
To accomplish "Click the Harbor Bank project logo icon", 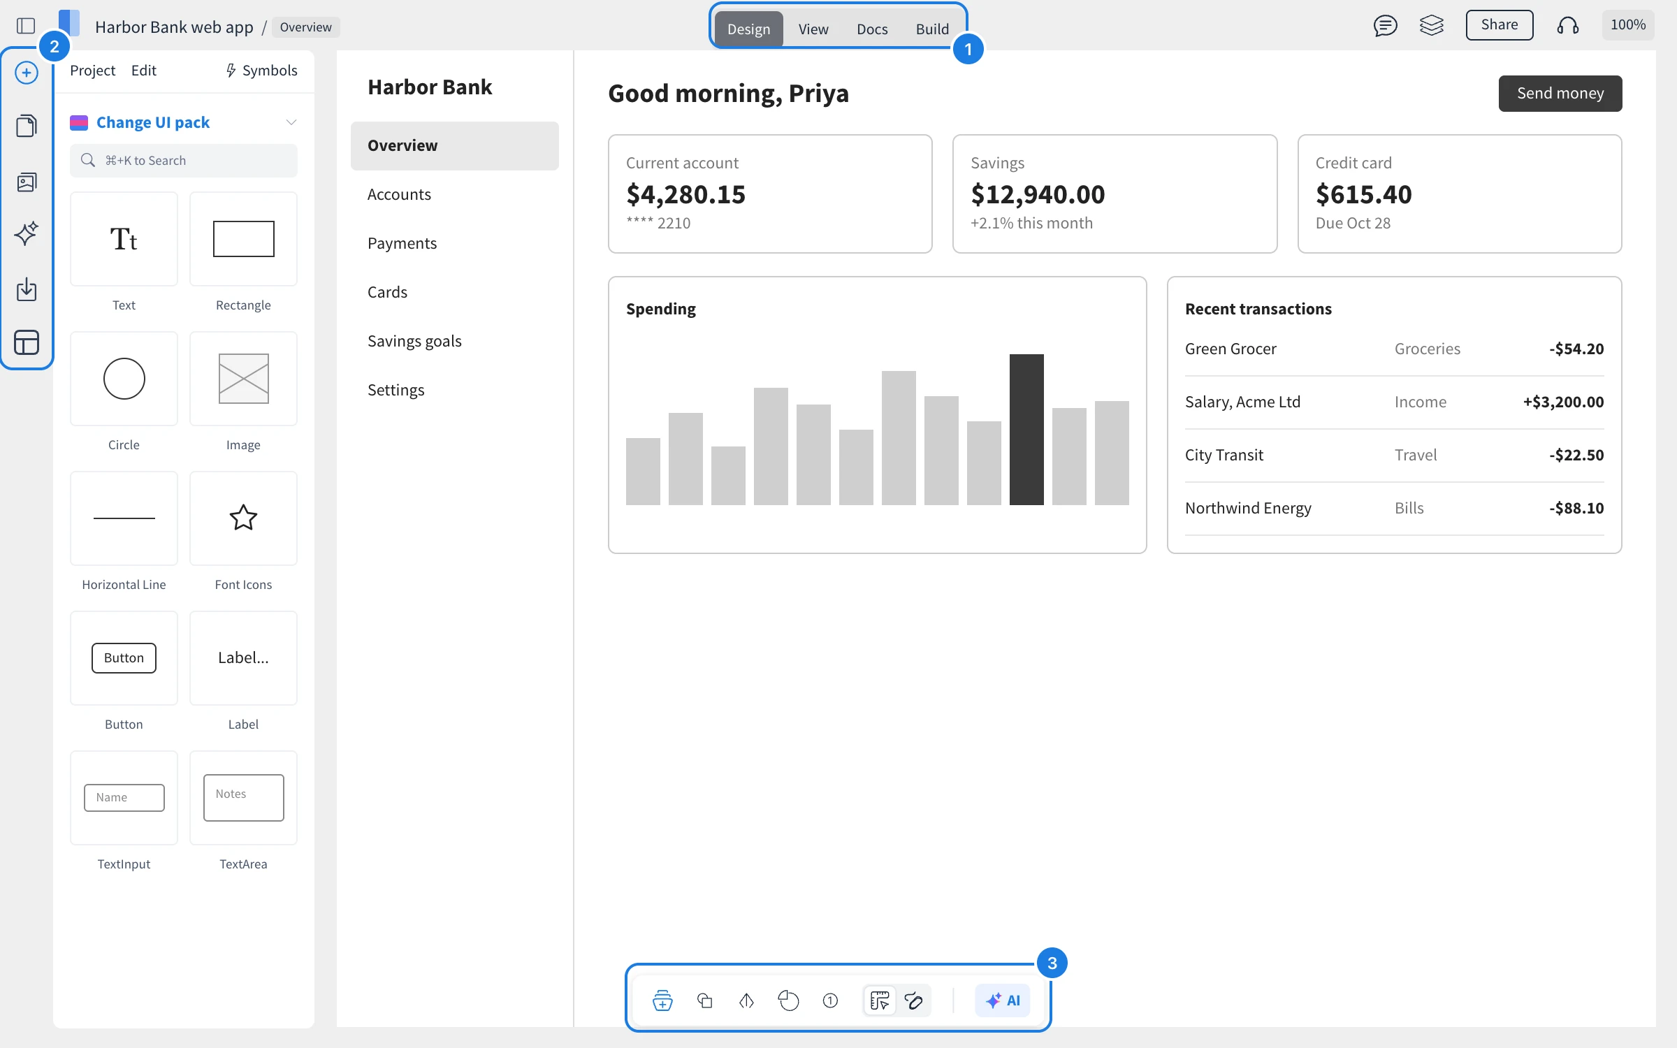I will (69, 22).
